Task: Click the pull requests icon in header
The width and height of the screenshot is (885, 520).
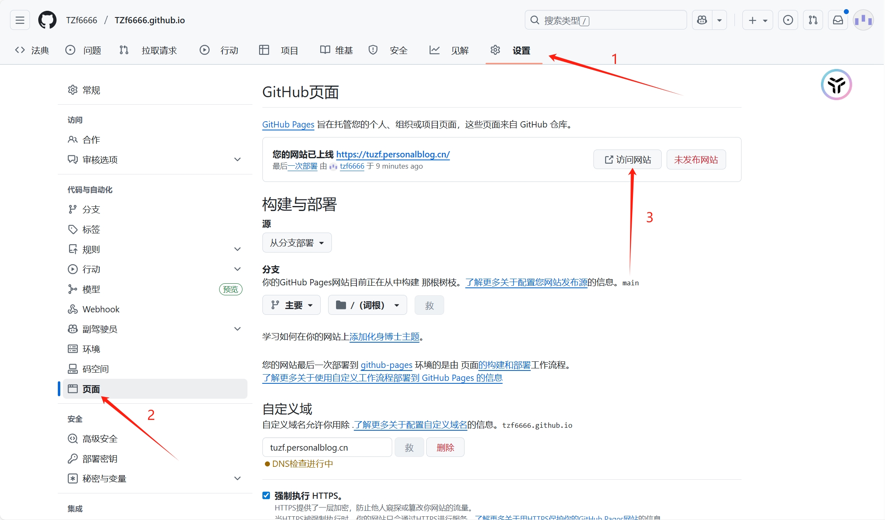Action: pos(813,20)
